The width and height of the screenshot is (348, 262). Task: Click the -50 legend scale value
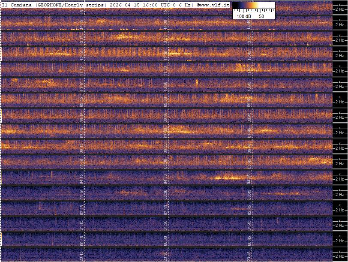click(x=260, y=16)
